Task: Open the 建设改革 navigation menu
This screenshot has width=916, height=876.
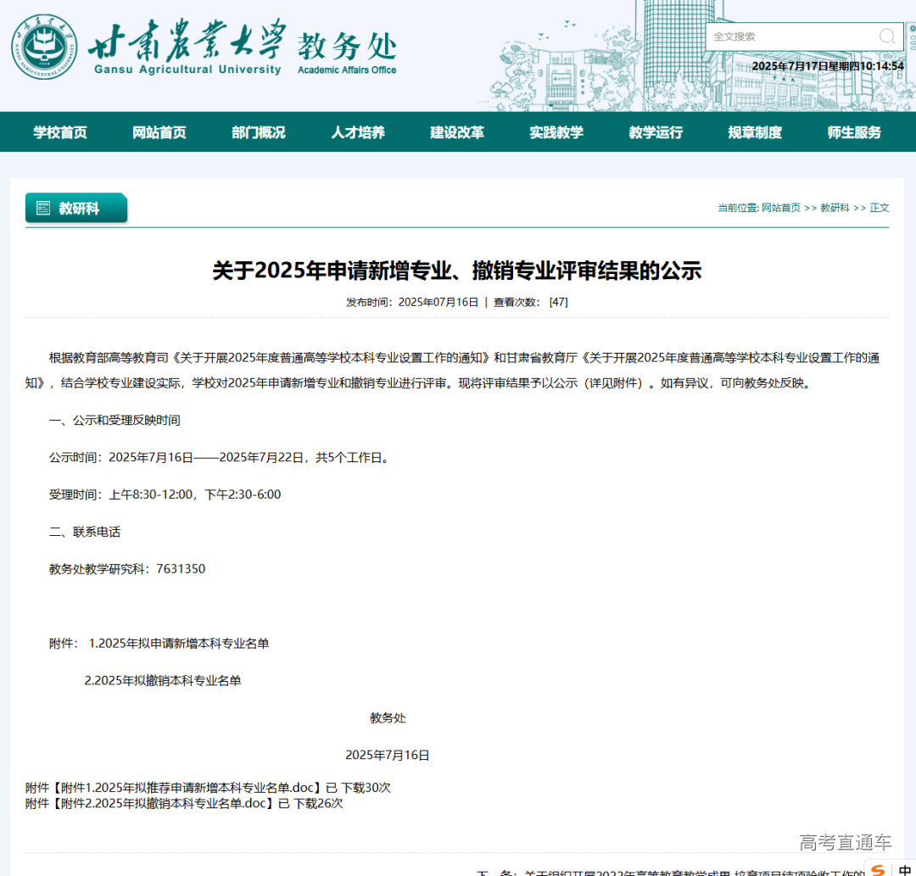Action: (x=456, y=131)
